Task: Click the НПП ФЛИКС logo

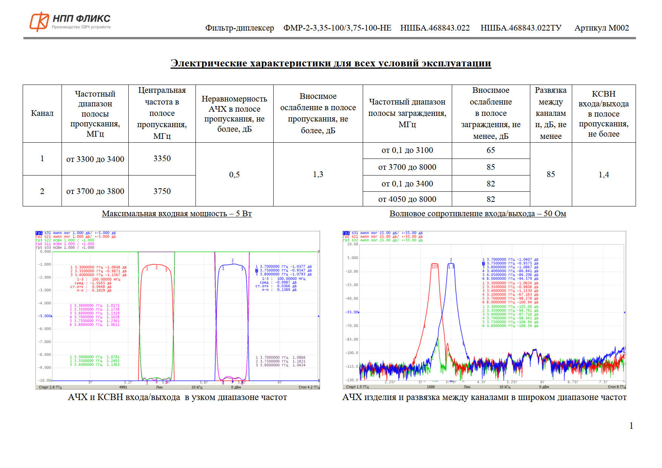Action: 70,22
